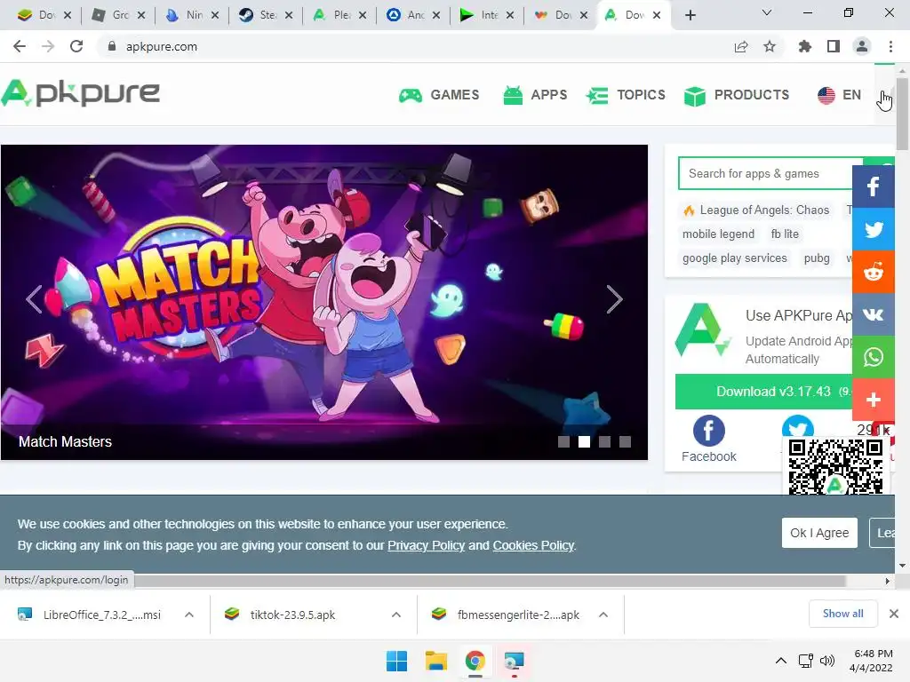Screen dimensions: 910x682
Task: Expand fbmessengerlite apk download options
Action: (x=603, y=615)
